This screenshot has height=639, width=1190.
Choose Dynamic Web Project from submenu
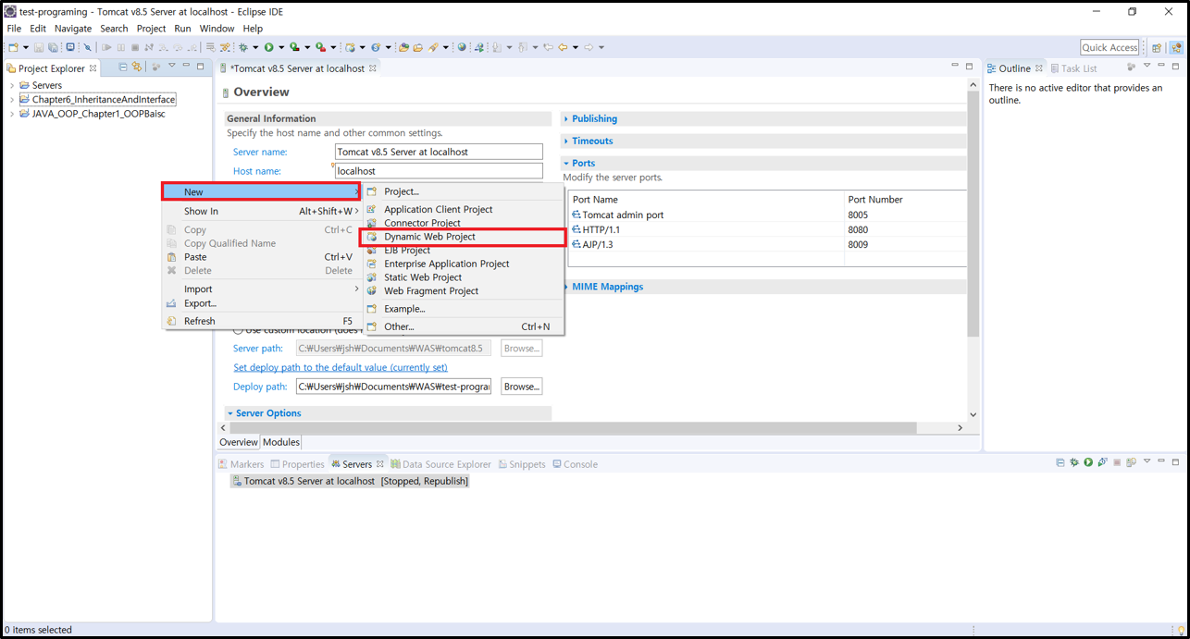463,237
